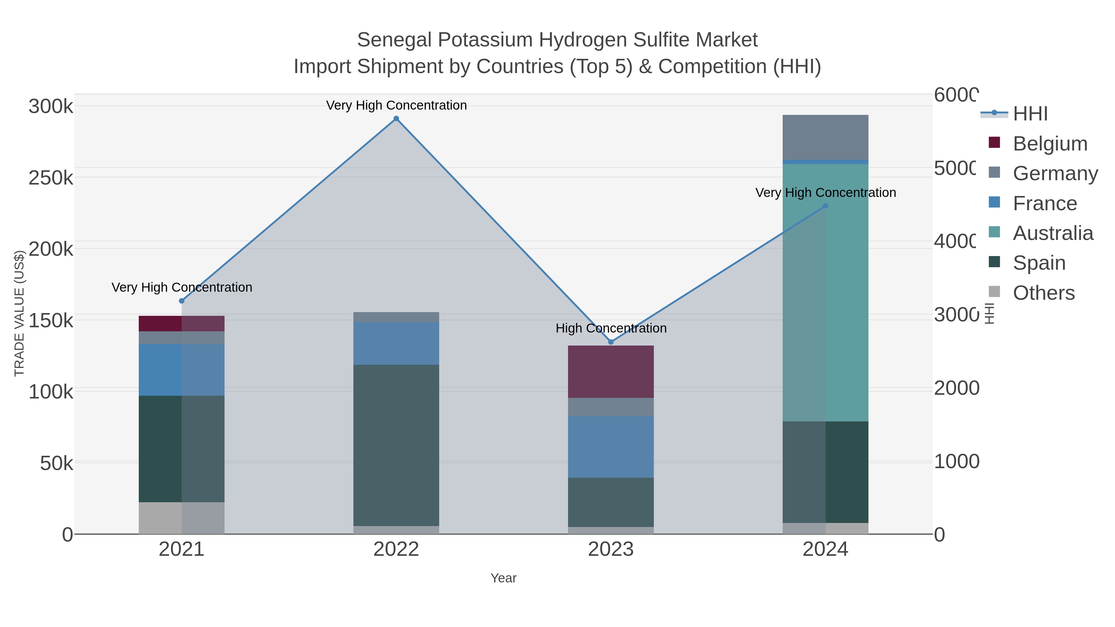Click the TRADE VALUE (US$) axis title

tap(19, 313)
